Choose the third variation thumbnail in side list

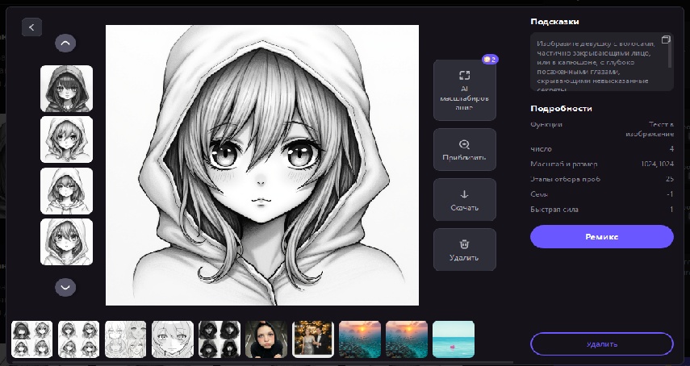(66, 190)
